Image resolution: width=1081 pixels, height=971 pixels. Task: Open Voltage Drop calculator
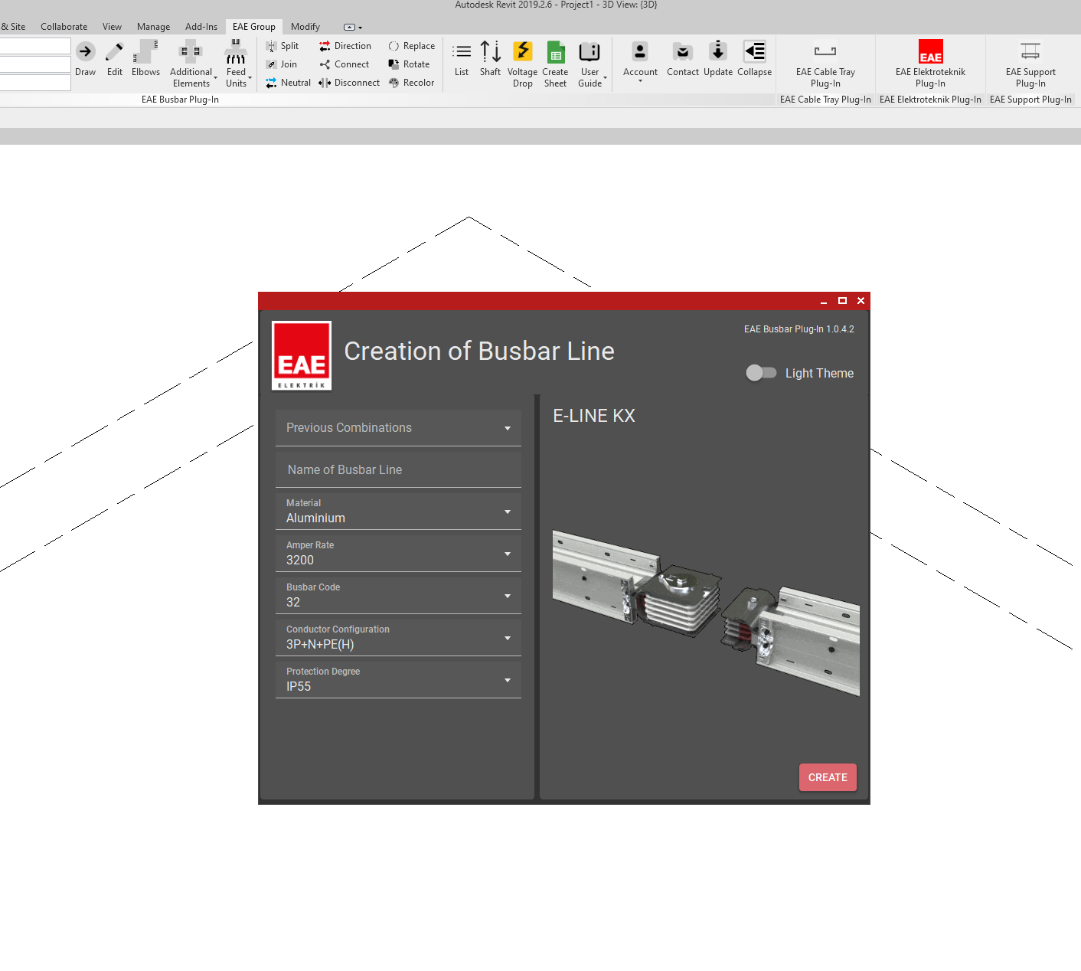click(x=523, y=64)
